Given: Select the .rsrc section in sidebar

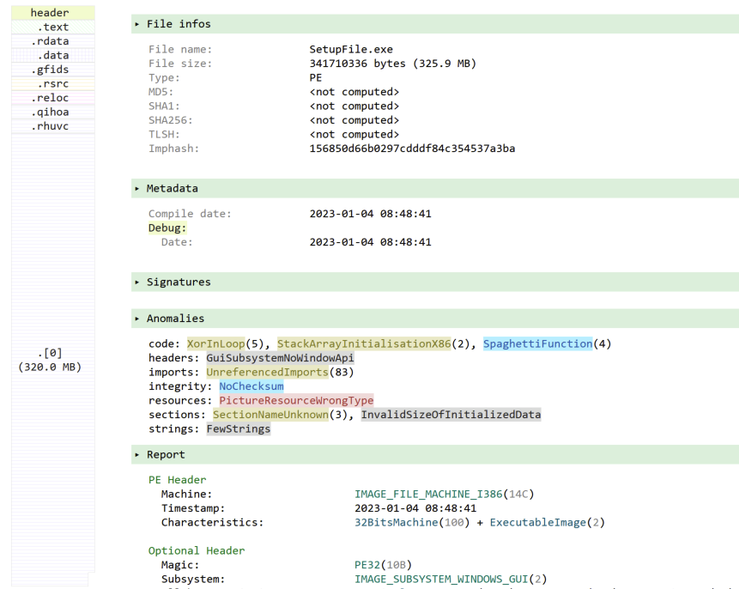Looking at the screenshot, I should (x=53, y=83).
